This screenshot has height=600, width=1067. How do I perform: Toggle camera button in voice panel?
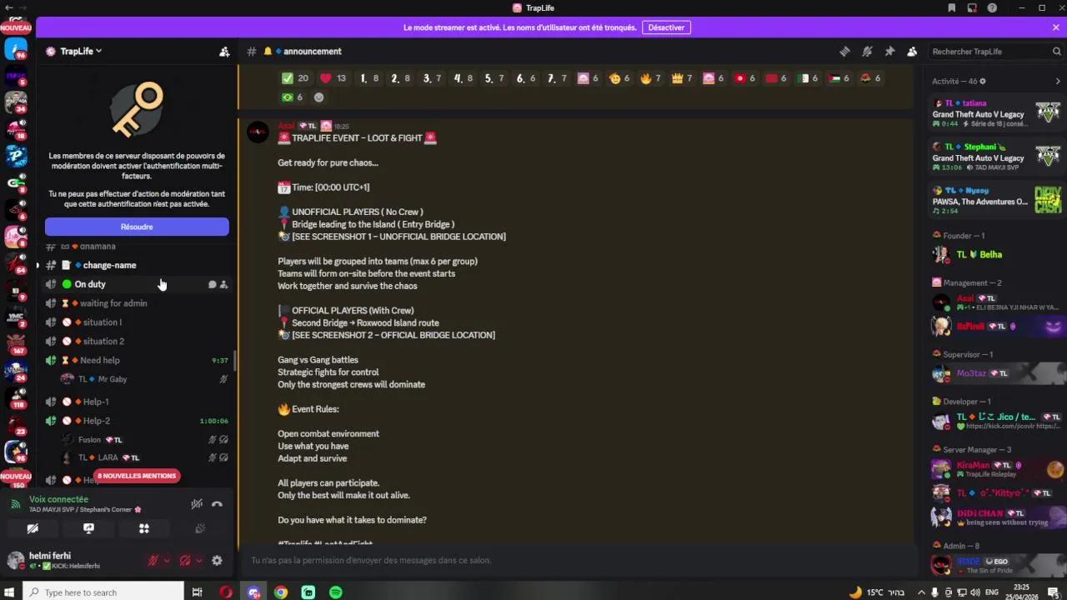33,528
